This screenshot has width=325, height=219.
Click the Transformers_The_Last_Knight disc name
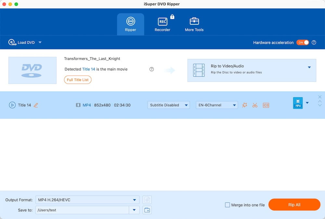pyautogui.click(x=92, y=58)
